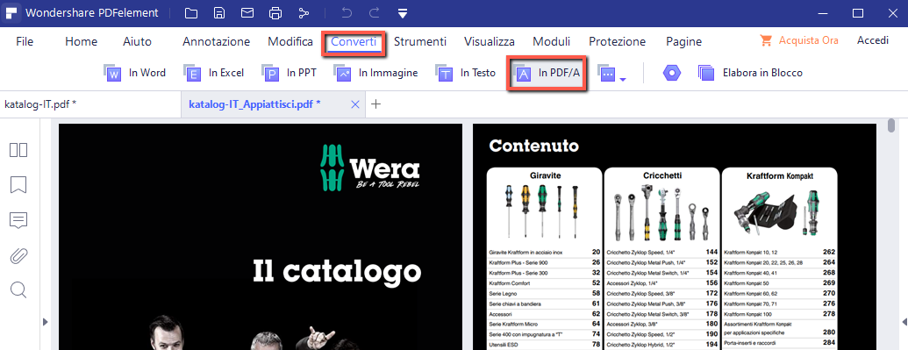
Task: Open the search magnifier panel
Action: (x=18, y=289)
